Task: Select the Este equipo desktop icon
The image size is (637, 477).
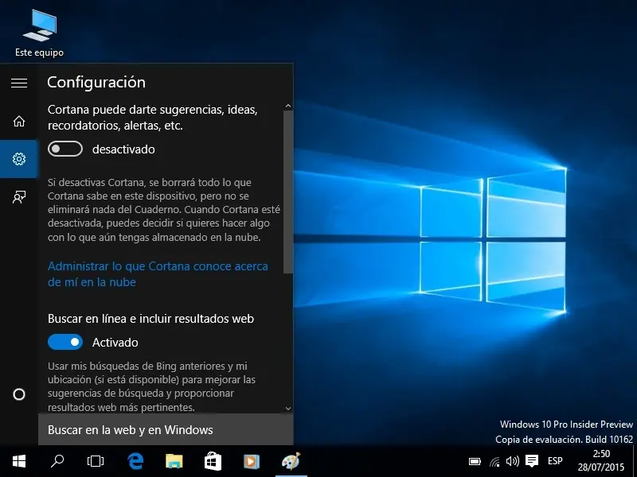Action: (39, 33)
